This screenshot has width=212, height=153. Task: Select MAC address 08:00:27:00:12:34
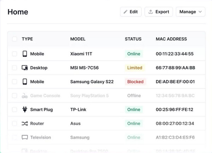click(x=175, y=123)
